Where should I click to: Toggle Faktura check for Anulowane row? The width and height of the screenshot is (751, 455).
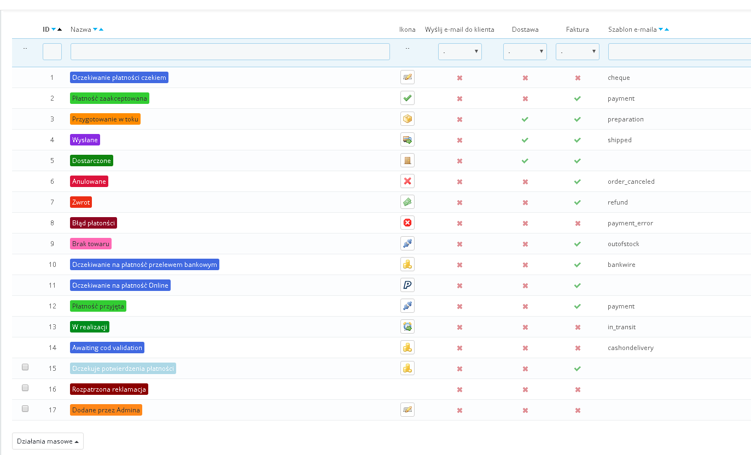click(578, 182)
